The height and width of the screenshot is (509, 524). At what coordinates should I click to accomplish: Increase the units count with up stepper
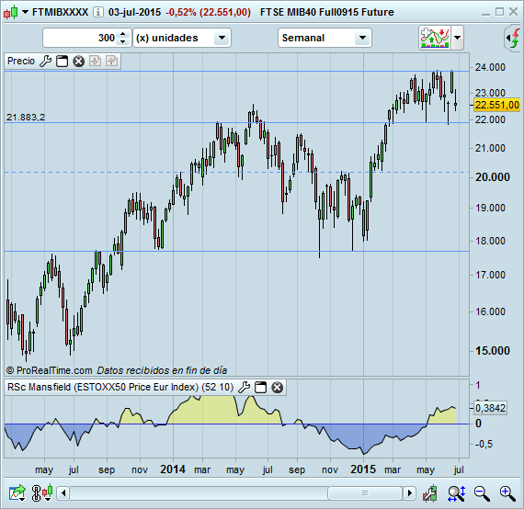[123, 34]
